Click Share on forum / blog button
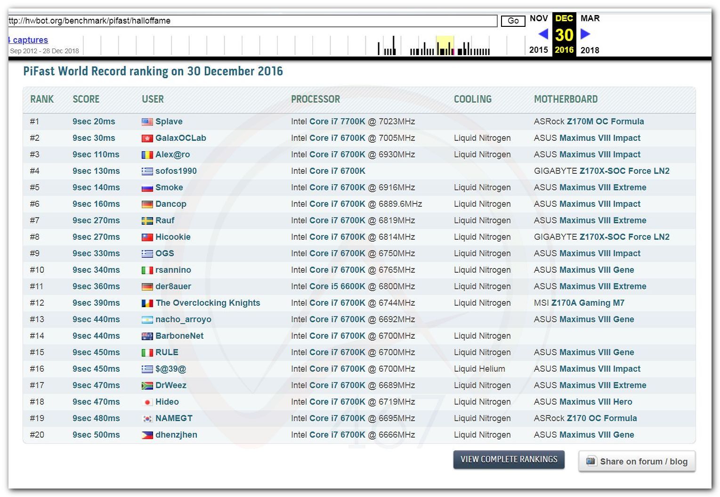Viewport: 720px width, 497px height. coord(637,461)
